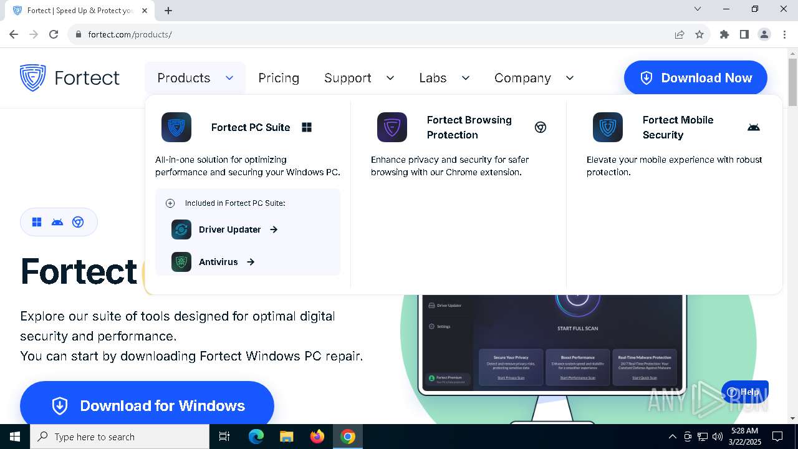Expand the Support menu chevron
798x449 pixels.
pyautogui.click(x=390, y=78)
